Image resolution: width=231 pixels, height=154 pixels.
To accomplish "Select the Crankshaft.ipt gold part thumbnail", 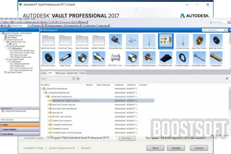I will coord(216,58).
